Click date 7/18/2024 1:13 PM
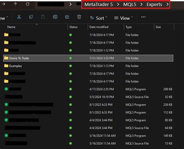This screenshot has width=184, height=149. tap(102, 66)
